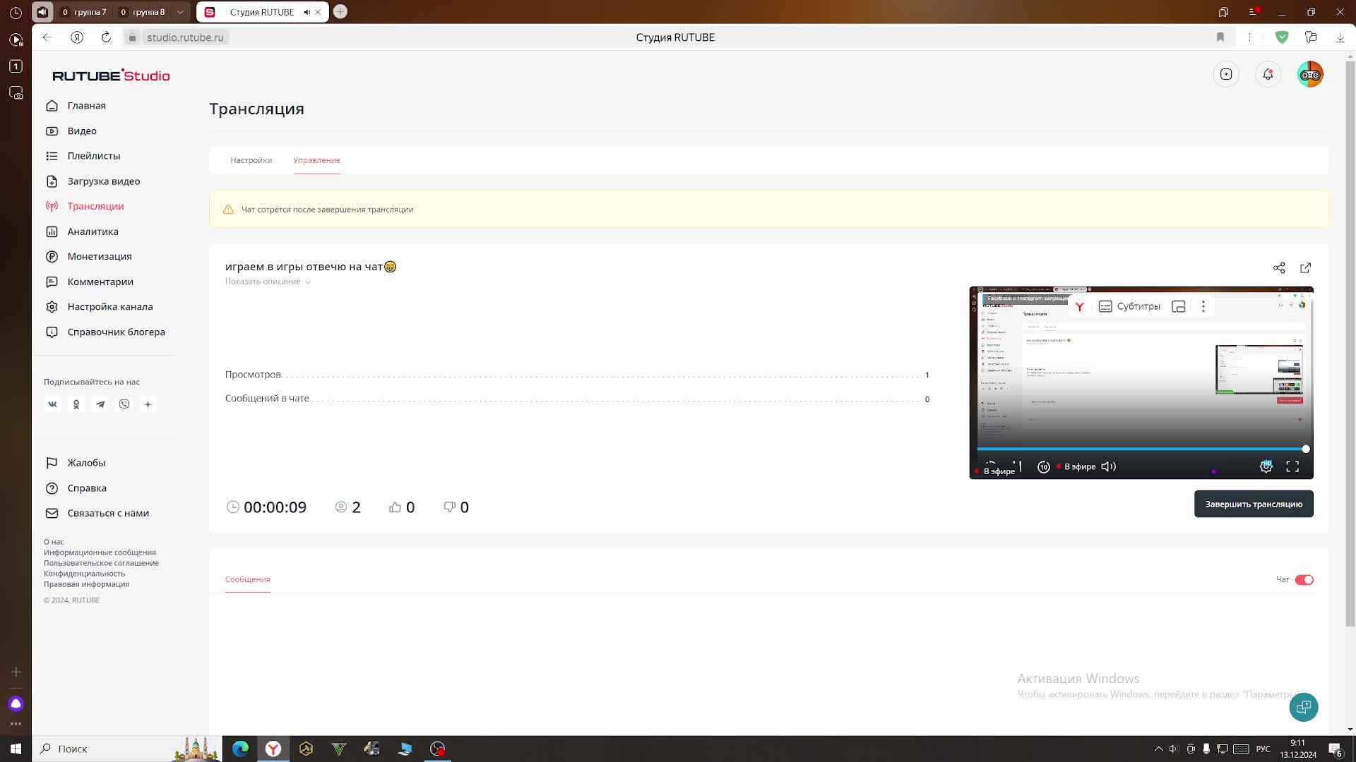Open the Информационные сообщения link
The image size is (1356, 762).
tap(100, 552)
